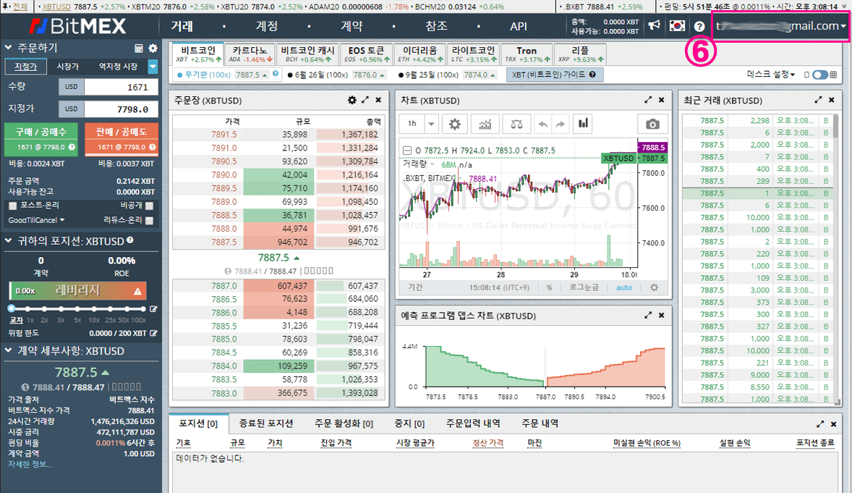Image resolution: width=852 pixels, height=493 pixels.
Task: Toggle the desk layout switch
Action: tap(820, 75)
